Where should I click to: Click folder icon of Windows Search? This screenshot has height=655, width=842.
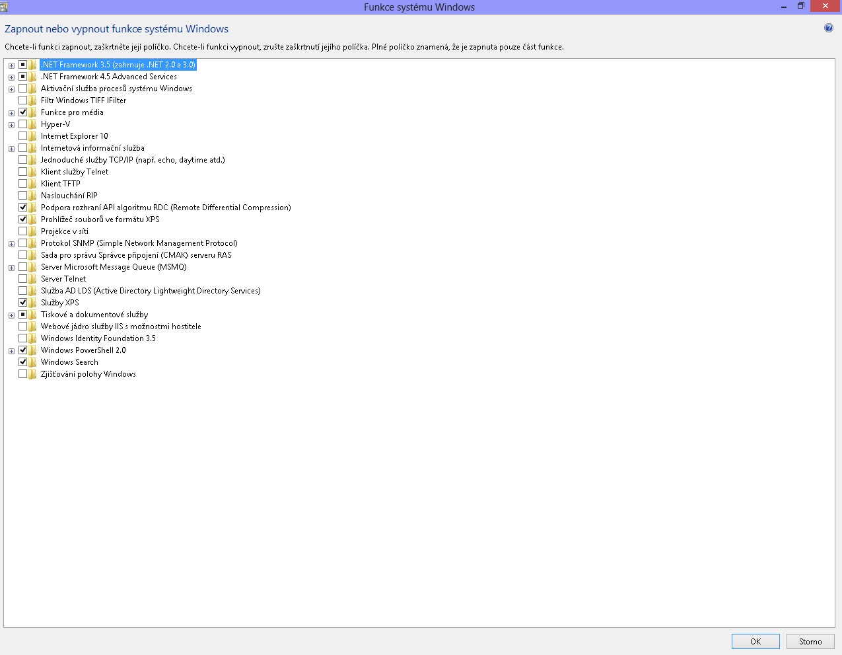click(x=32, y=362)
